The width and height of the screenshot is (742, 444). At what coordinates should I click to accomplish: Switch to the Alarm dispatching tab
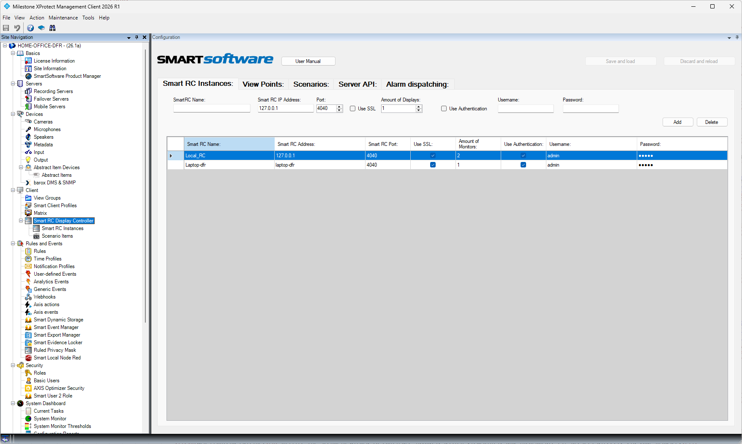(417, 84)
